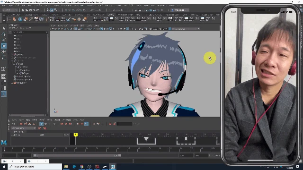The width and height of the screenshot is (303, 170).
Task: Open the Time Editor File menu
Action: (x=14, y=120)
